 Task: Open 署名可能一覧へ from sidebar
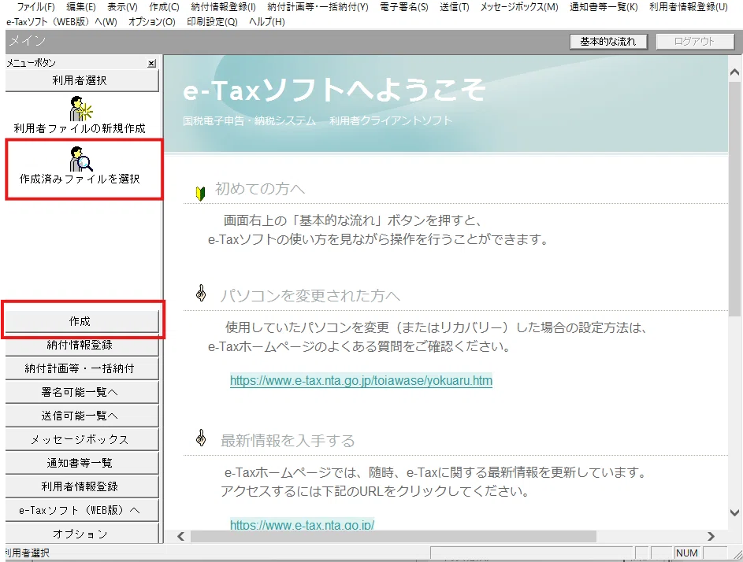click(82, 393)
